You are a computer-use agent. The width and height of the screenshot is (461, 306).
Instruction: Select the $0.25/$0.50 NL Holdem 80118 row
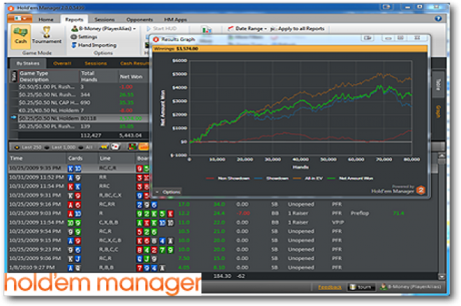click(x=80, y=119)
